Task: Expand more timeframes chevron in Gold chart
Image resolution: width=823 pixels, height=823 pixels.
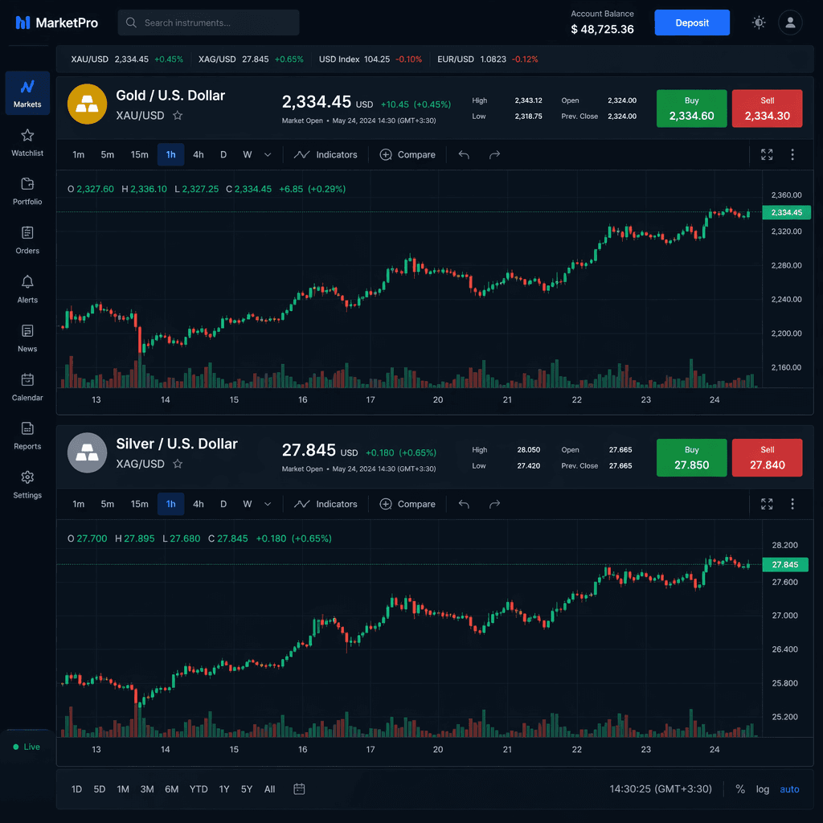Action: [x=268, y=154]
